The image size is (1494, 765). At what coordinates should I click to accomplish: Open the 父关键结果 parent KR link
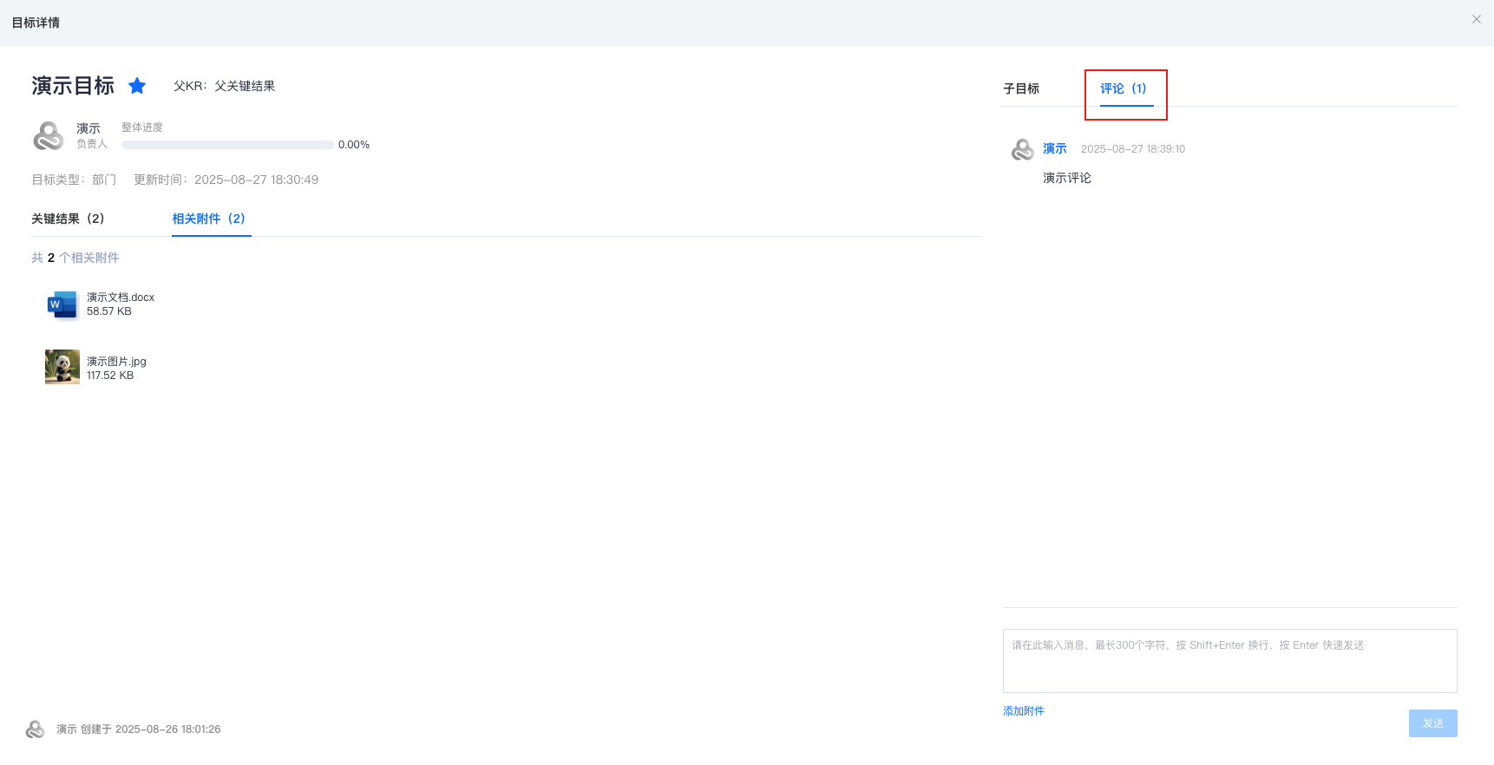click(x=245, y=86)
